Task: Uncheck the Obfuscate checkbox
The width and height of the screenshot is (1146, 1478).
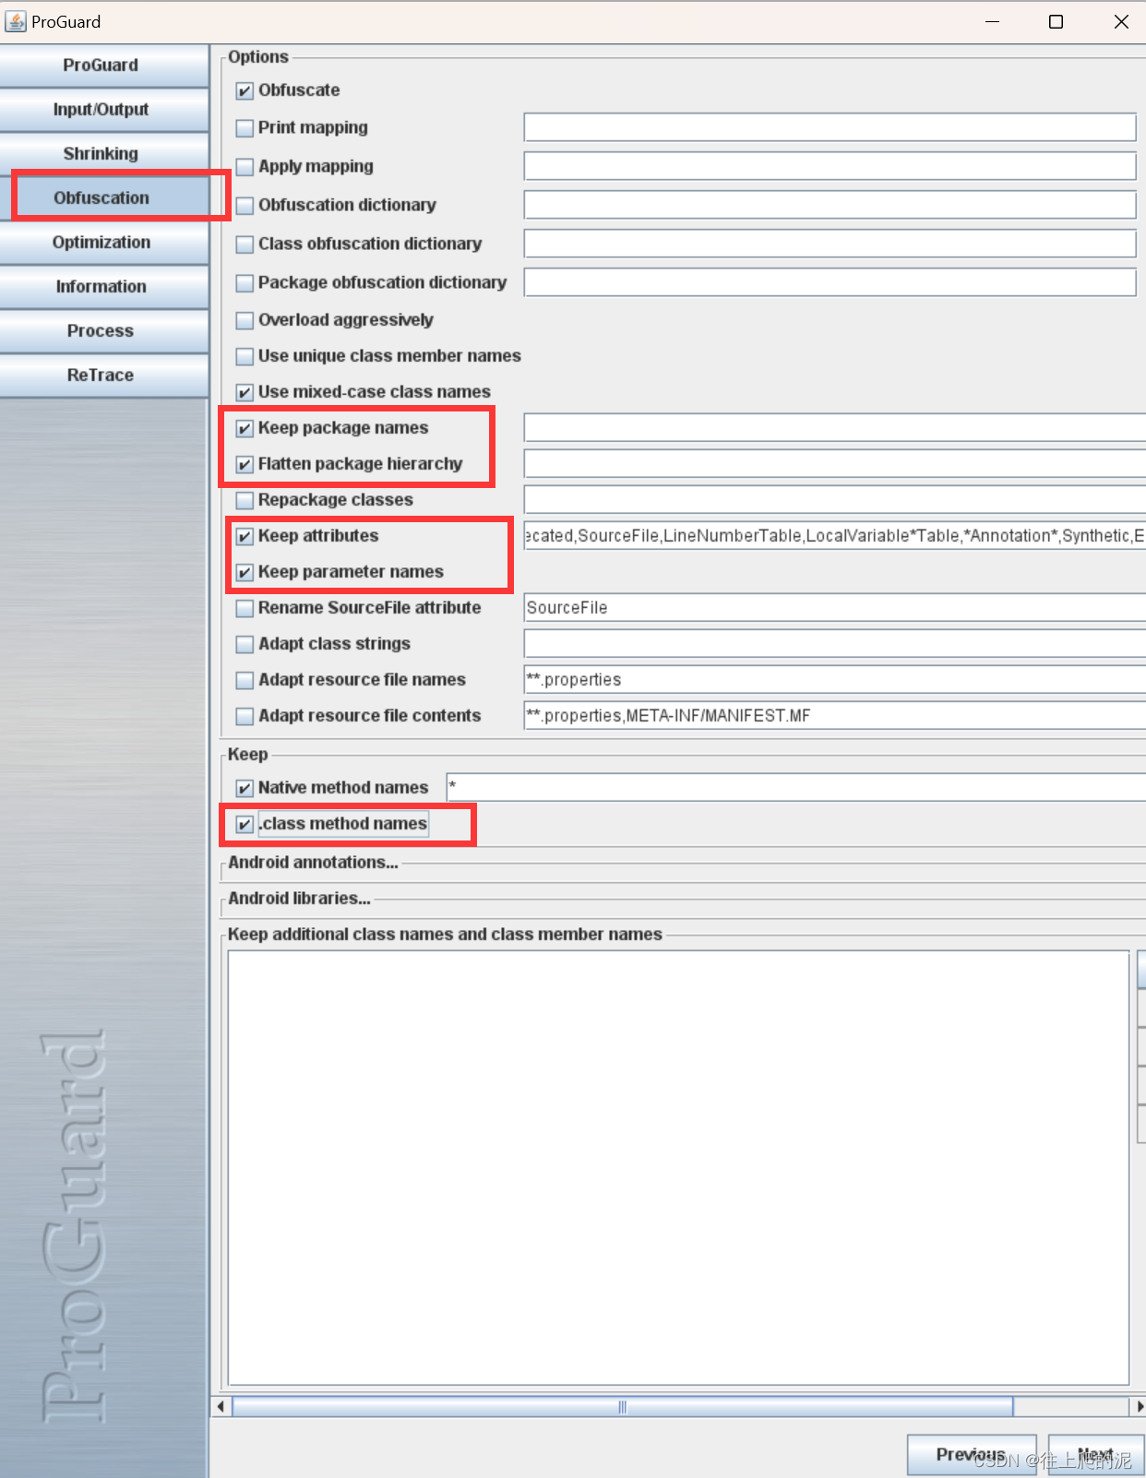Action: click(x=245, y=91)
